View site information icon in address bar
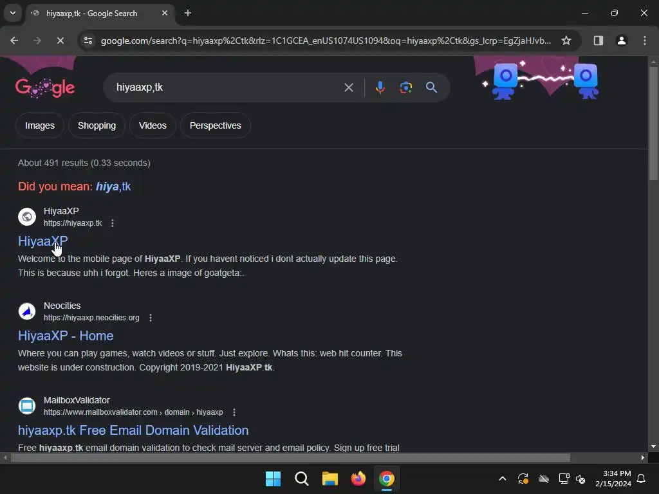 [88, 41]
